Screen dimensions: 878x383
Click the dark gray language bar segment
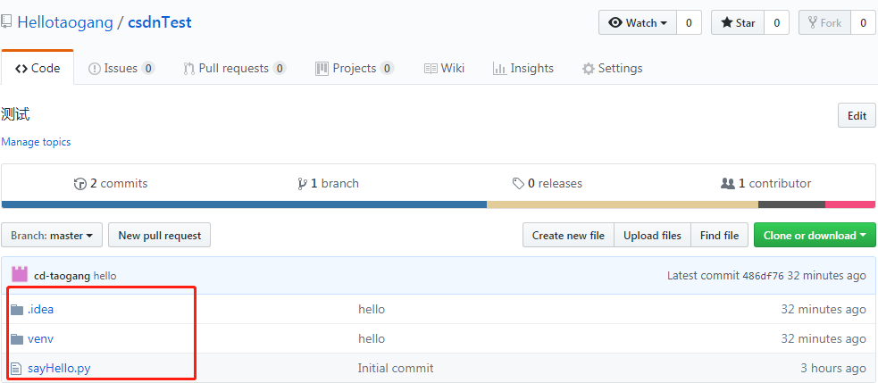pyautogui.click(x=791, y=204)
